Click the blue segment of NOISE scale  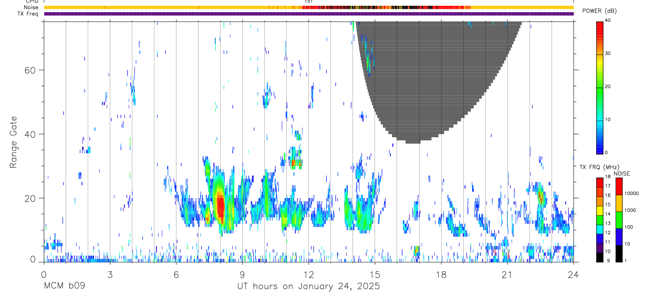pyautogui.click(x=619, y=236)
